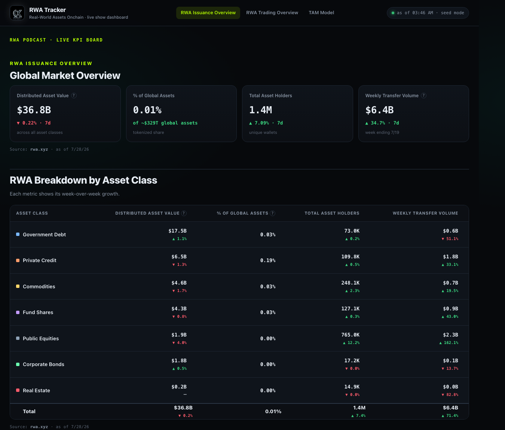
Task: Click Commodities yellow color marker
Action: click(x=18, y=286)
